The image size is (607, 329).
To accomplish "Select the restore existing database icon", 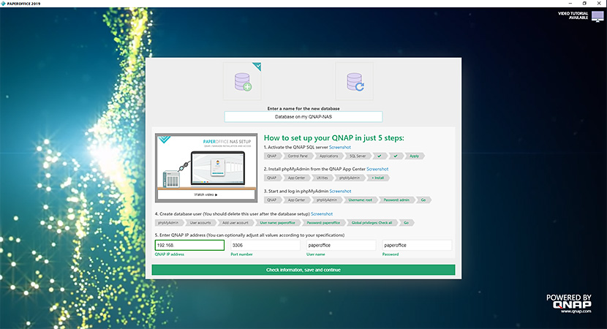I will [x=355, y=81].
